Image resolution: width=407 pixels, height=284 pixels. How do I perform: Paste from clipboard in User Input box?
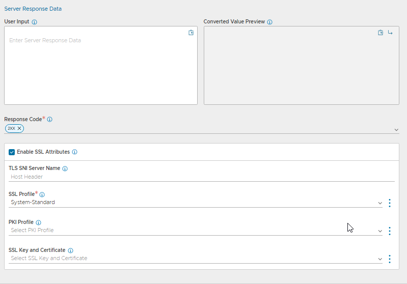[x=191, y=33]
